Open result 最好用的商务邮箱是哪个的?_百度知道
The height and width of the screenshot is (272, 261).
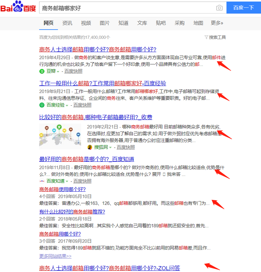pos(86,159)
